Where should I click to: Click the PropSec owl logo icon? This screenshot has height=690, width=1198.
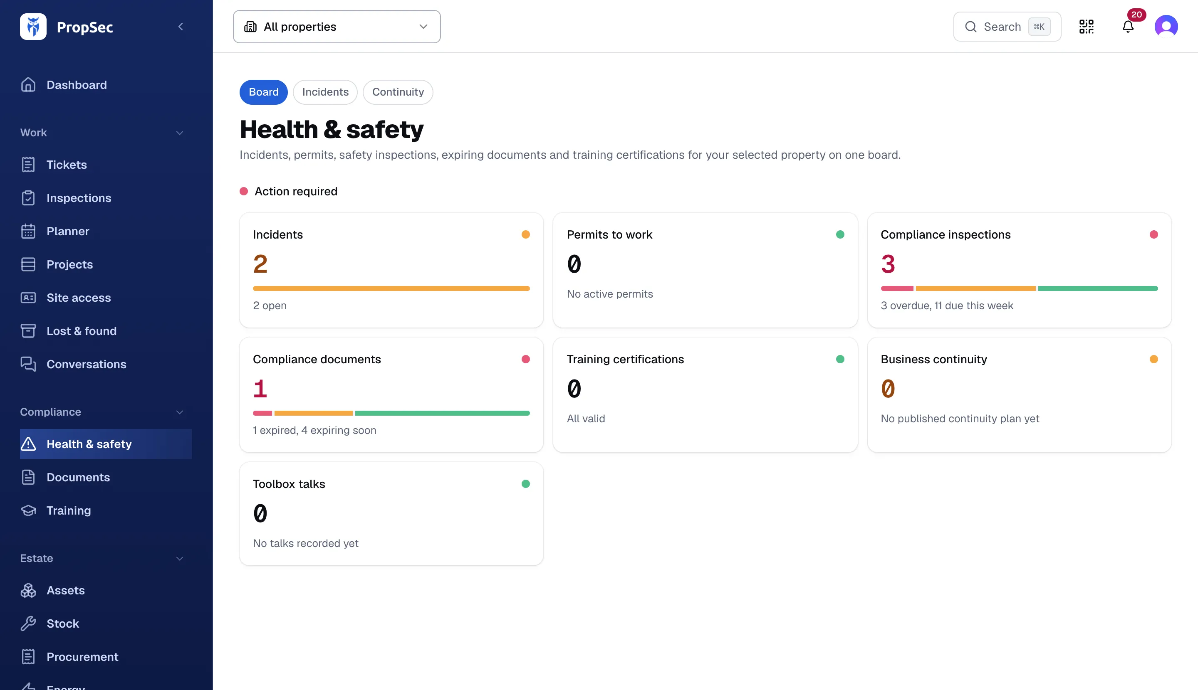tap(33, 27)
